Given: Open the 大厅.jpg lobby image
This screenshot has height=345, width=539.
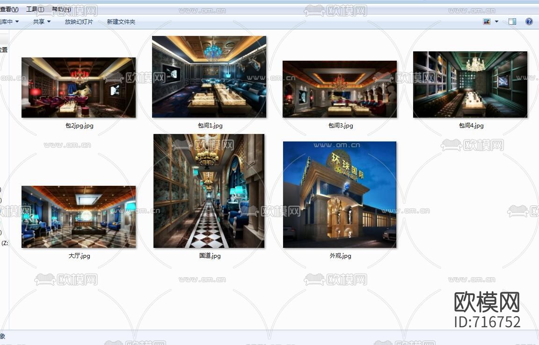Looking at the screenshot, I should pyautogui.click(x=78, y=216).
